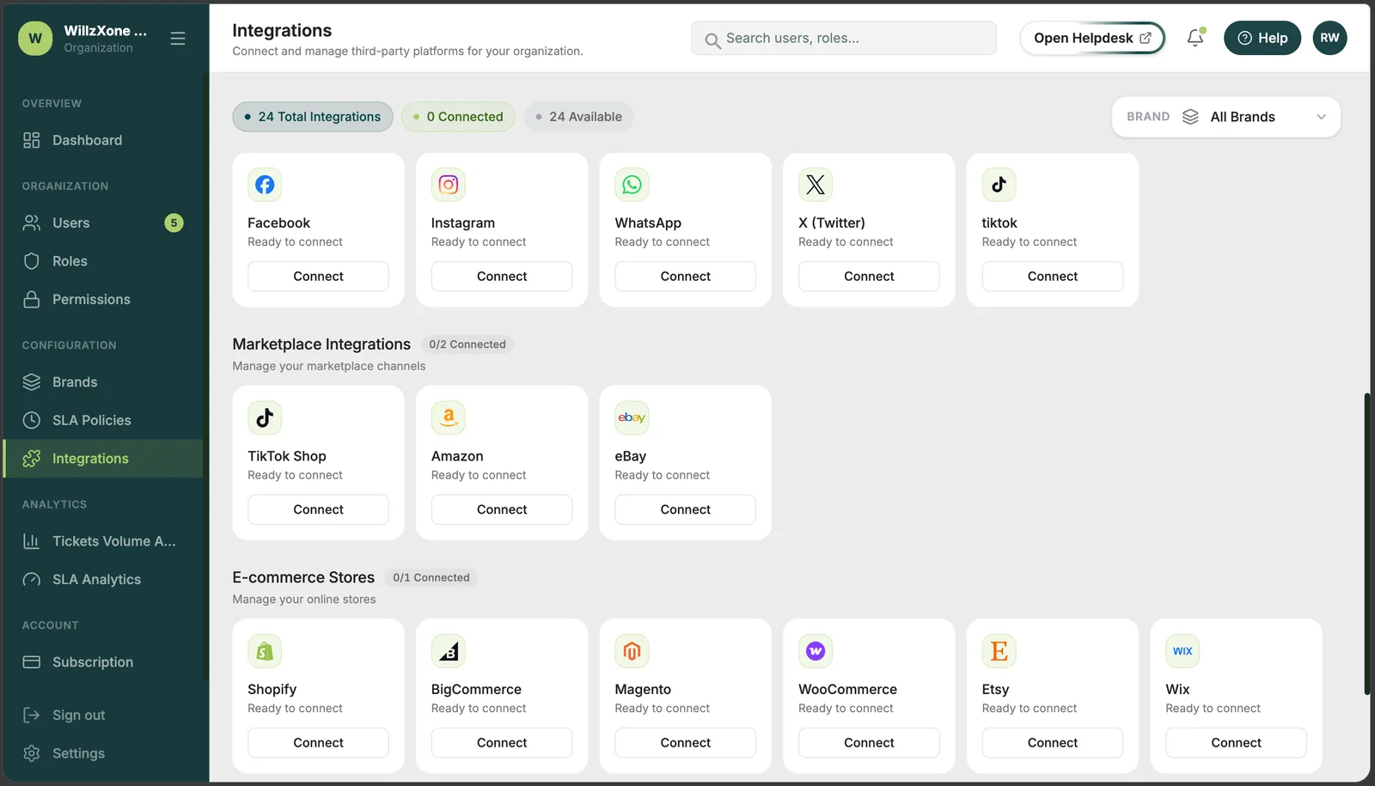Image resolution: width=1375 pixels, height=786 pixels.
Task: Open Settings in the sidebar
Action: pyautogui.click(x=103, y=753)
